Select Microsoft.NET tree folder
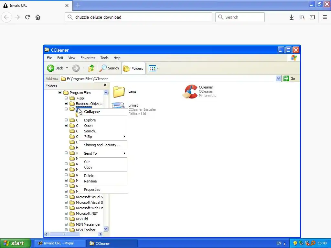331x248 pixels. pos(87,213)
